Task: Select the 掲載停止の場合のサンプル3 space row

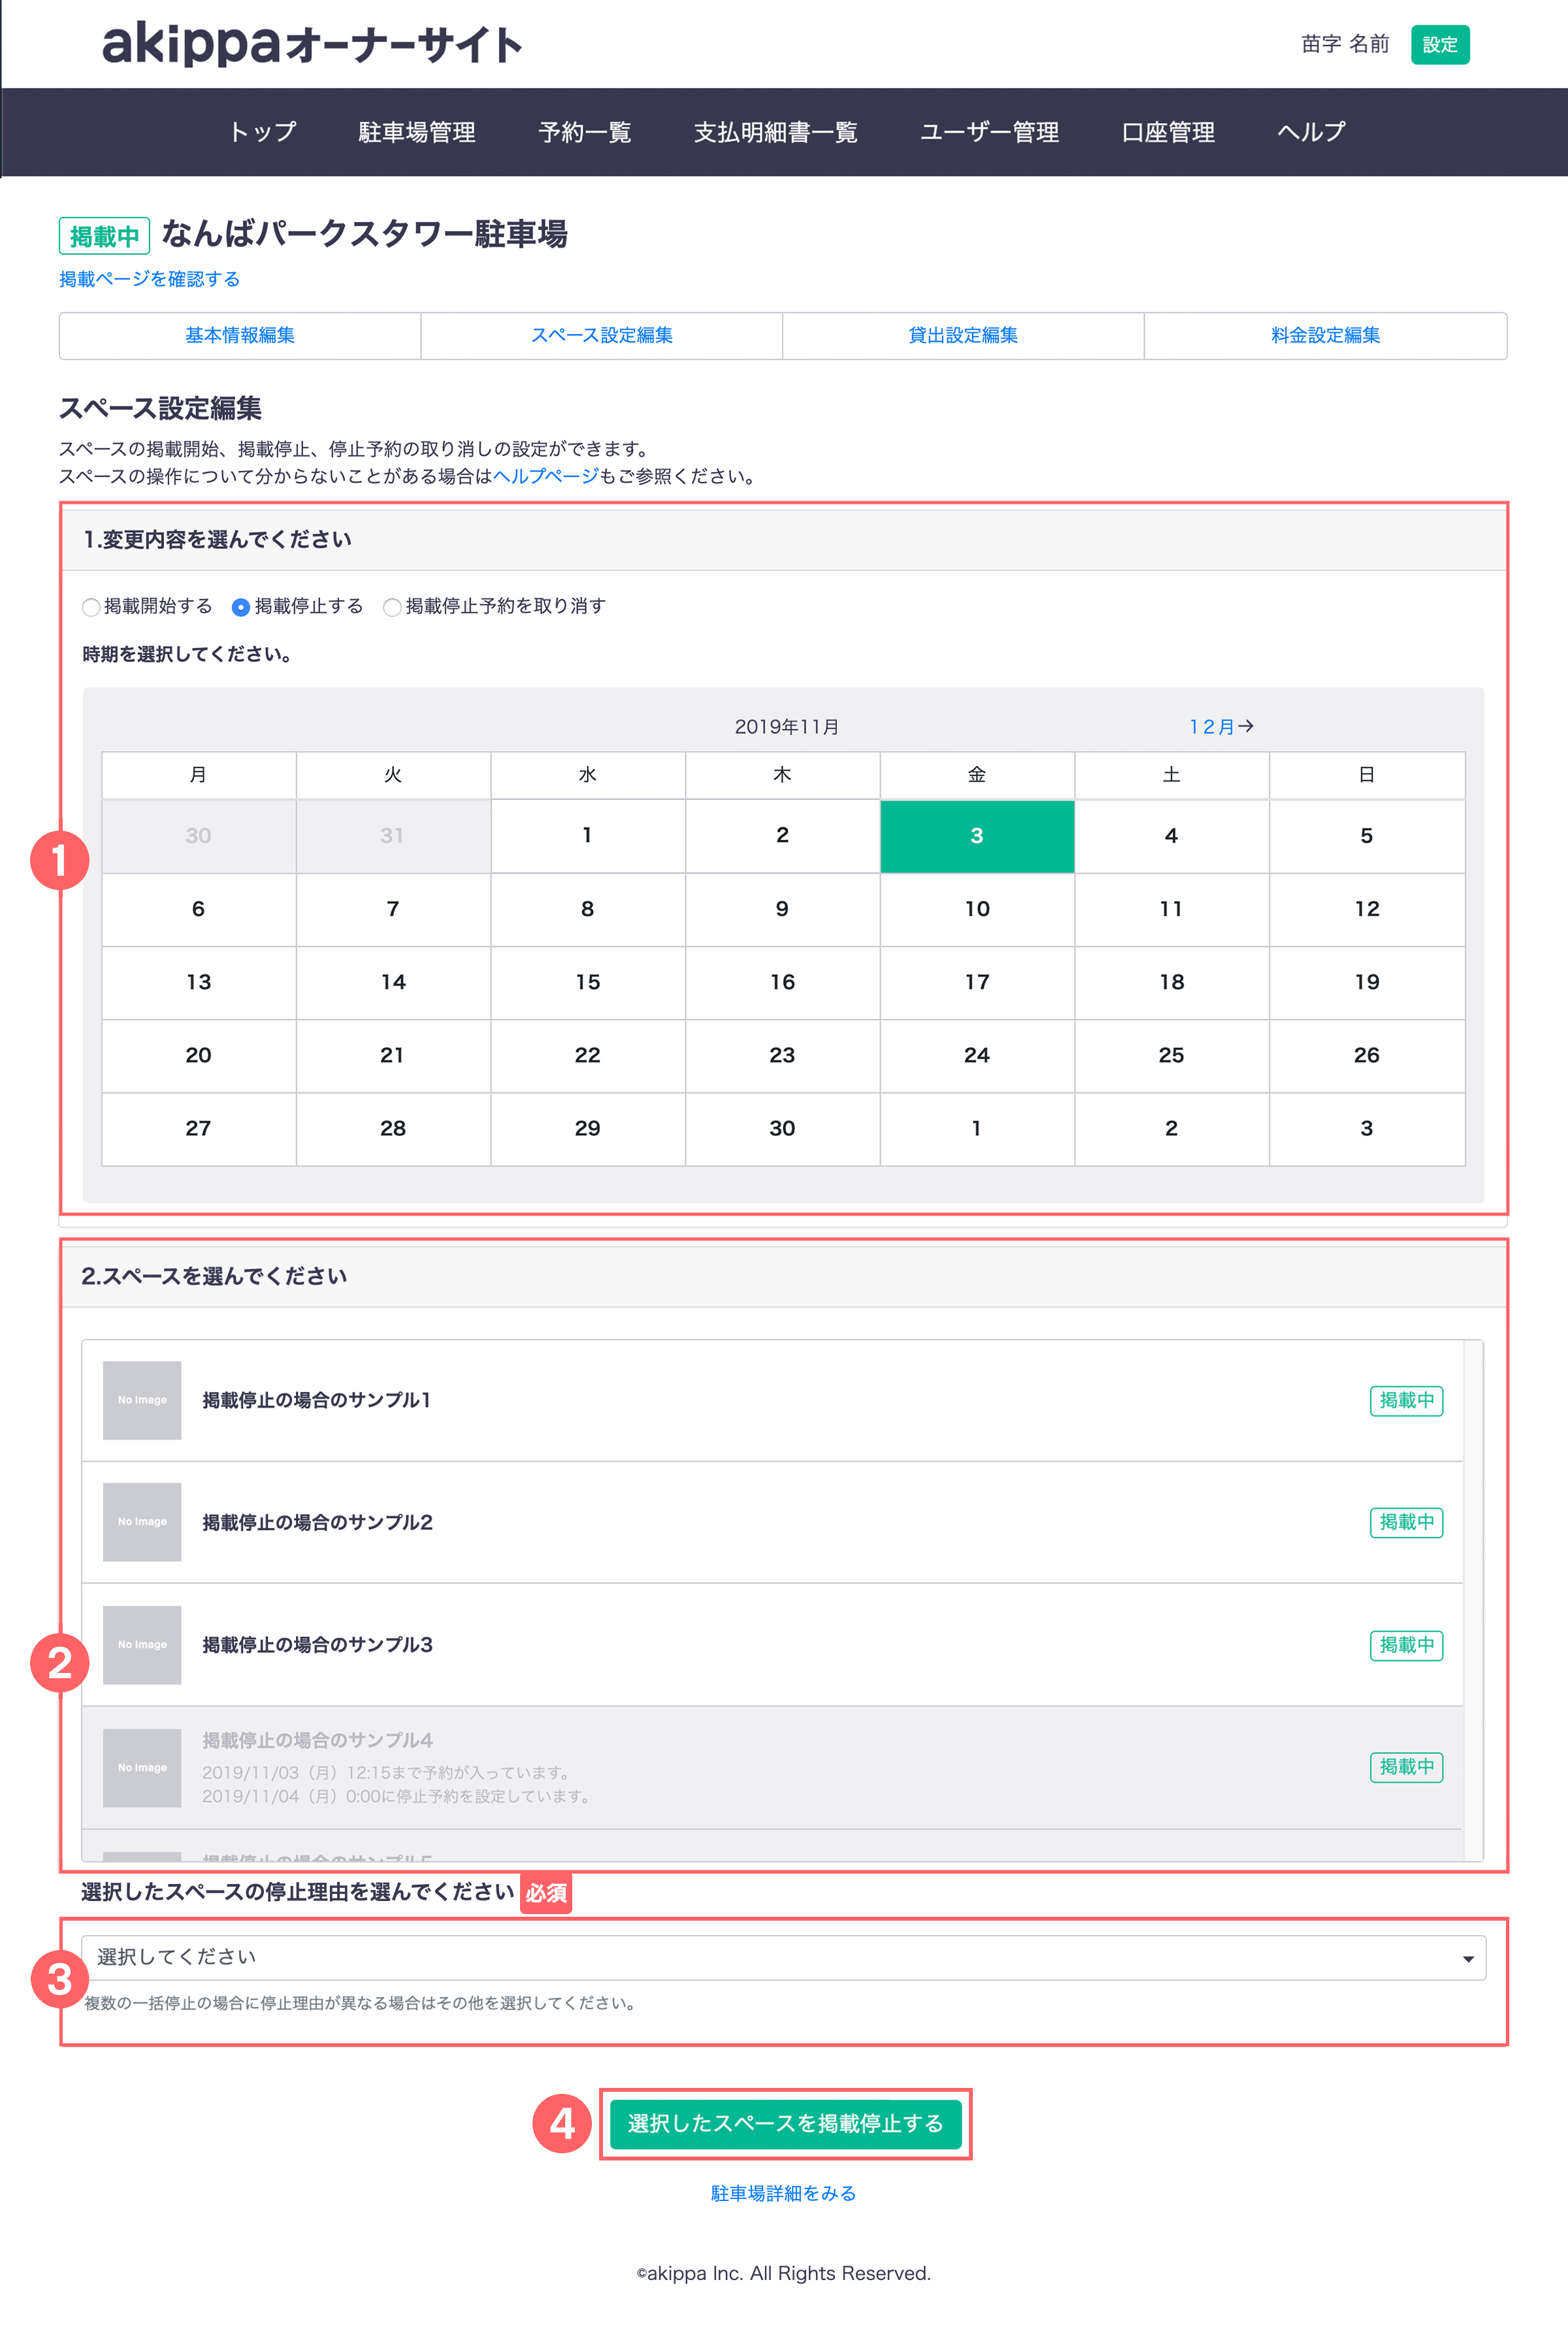Action: click(772, 1645)
